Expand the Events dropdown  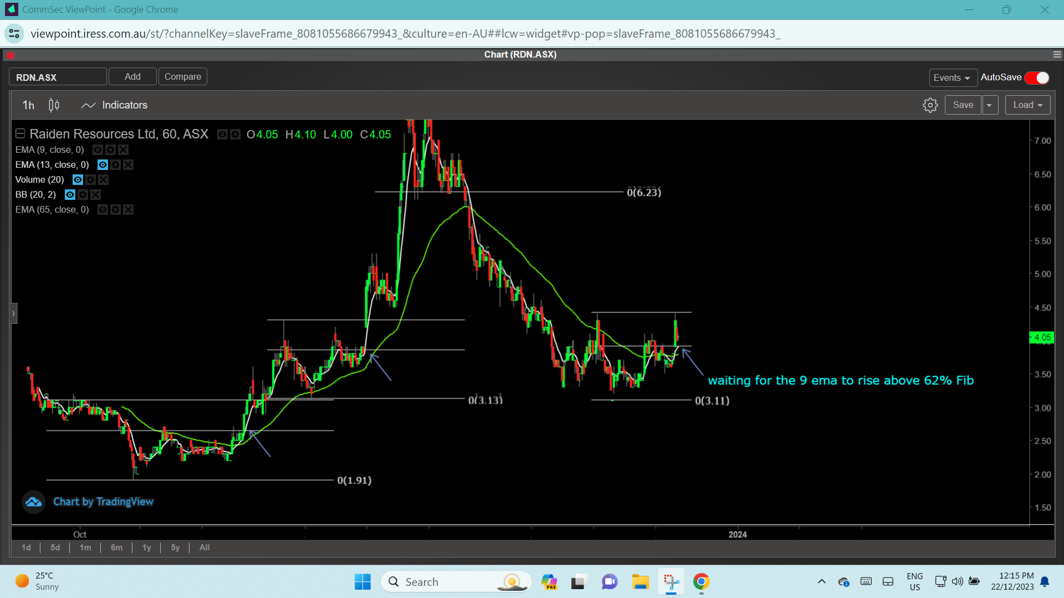pos(952,78)
